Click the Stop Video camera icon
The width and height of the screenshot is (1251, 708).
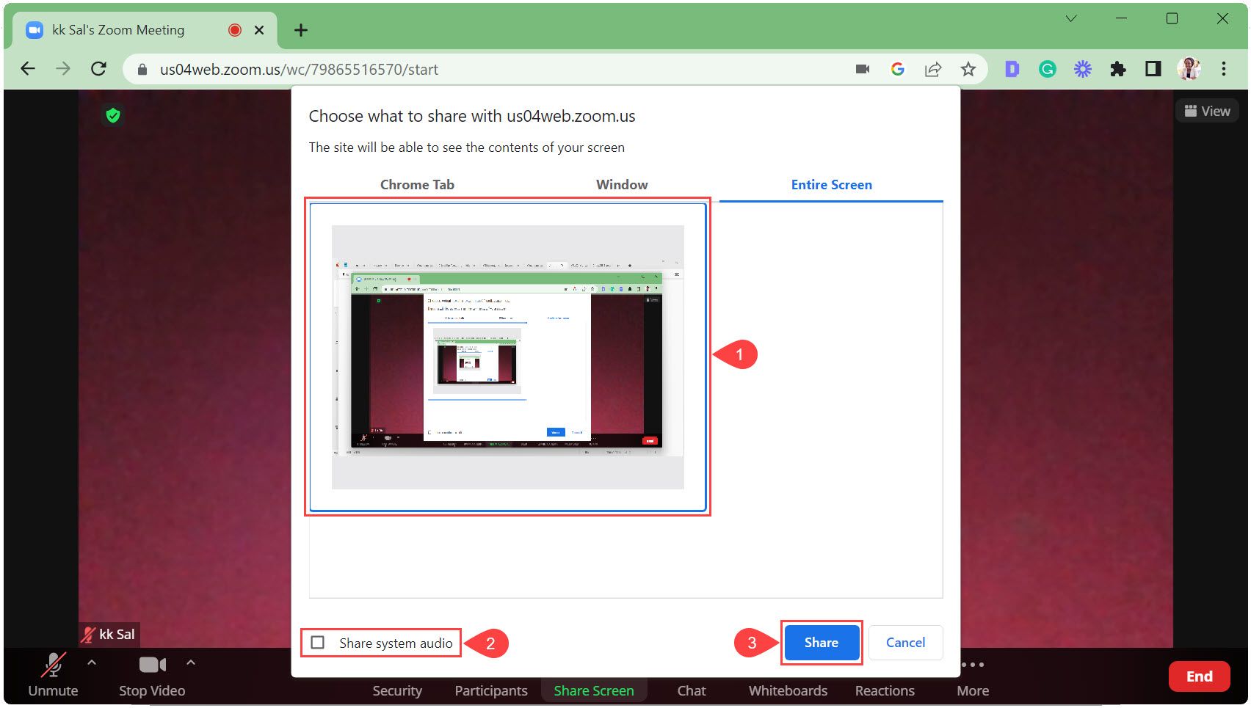coord(151,665)
